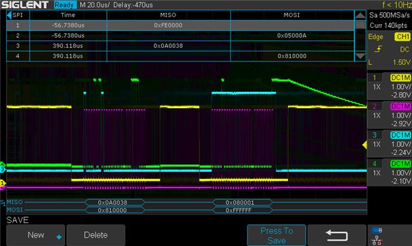Click the channel 4 ground marker
This screenshot has height=246, width=412.
(x=2, y=164)
